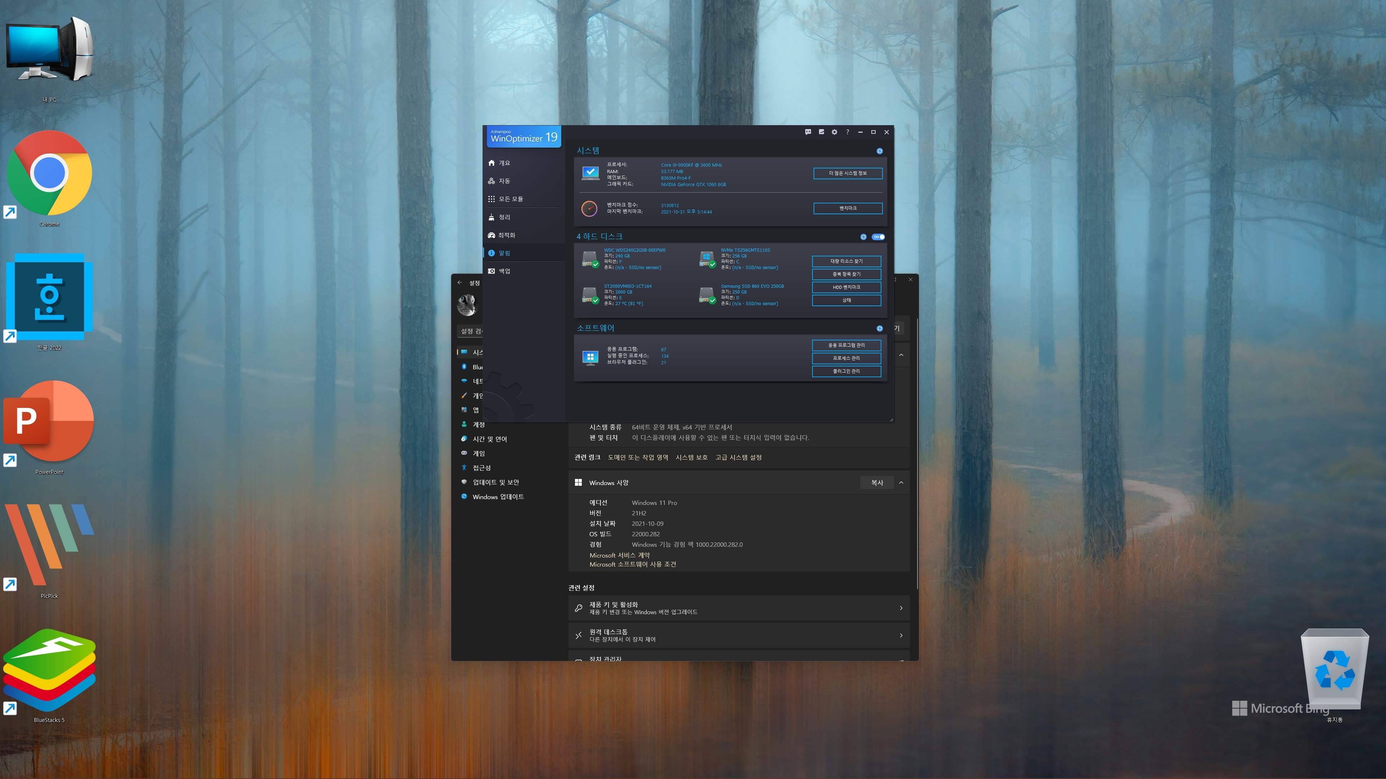Click the 더 많은 시스템 정보 button
This screenshot has width=1386, height=779.
point(847,173)
